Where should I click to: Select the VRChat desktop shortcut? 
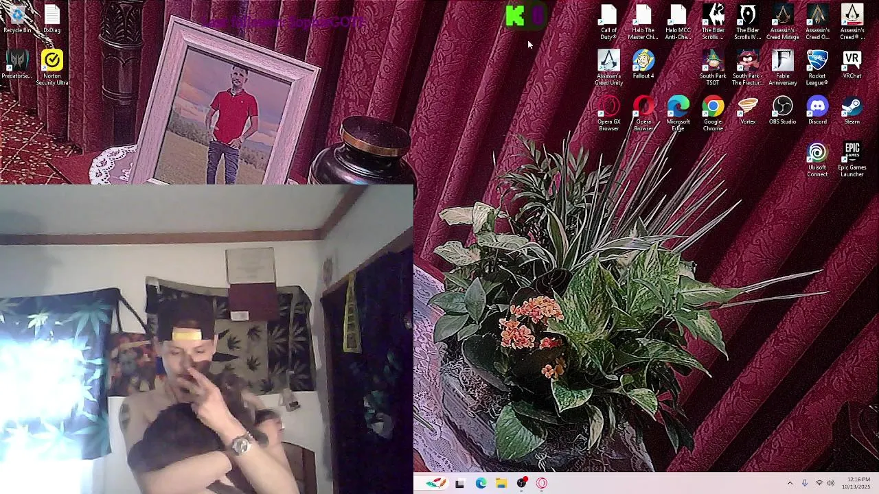852,64
